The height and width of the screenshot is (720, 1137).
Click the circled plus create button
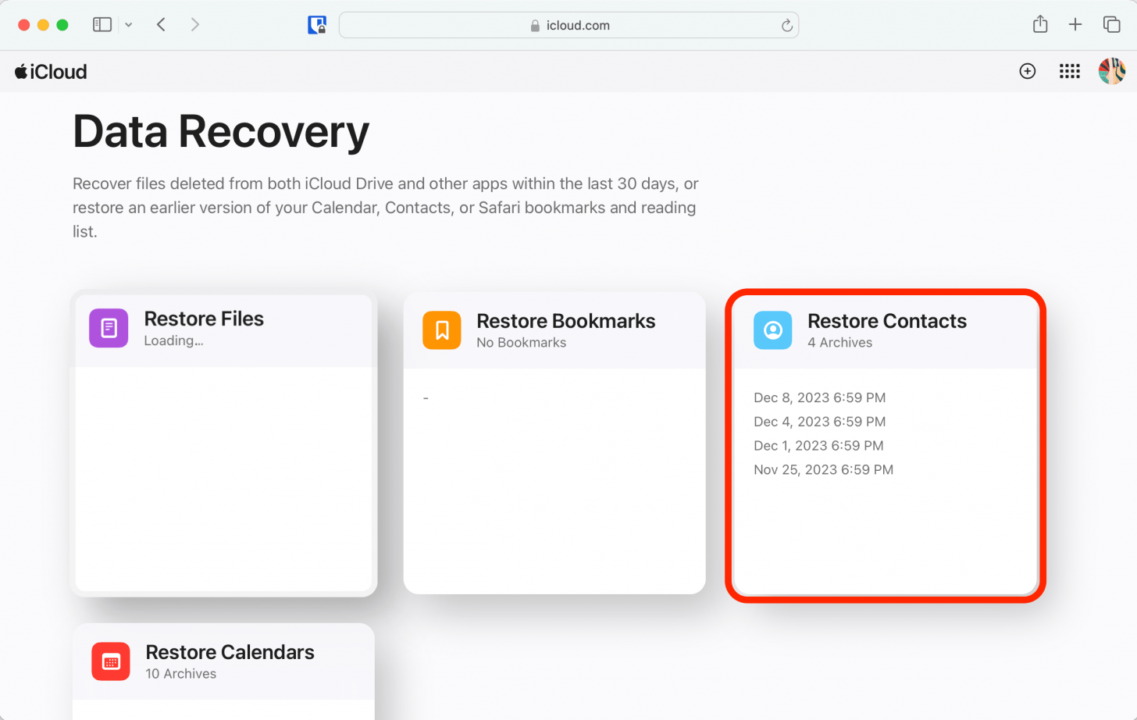[1028, 72]
